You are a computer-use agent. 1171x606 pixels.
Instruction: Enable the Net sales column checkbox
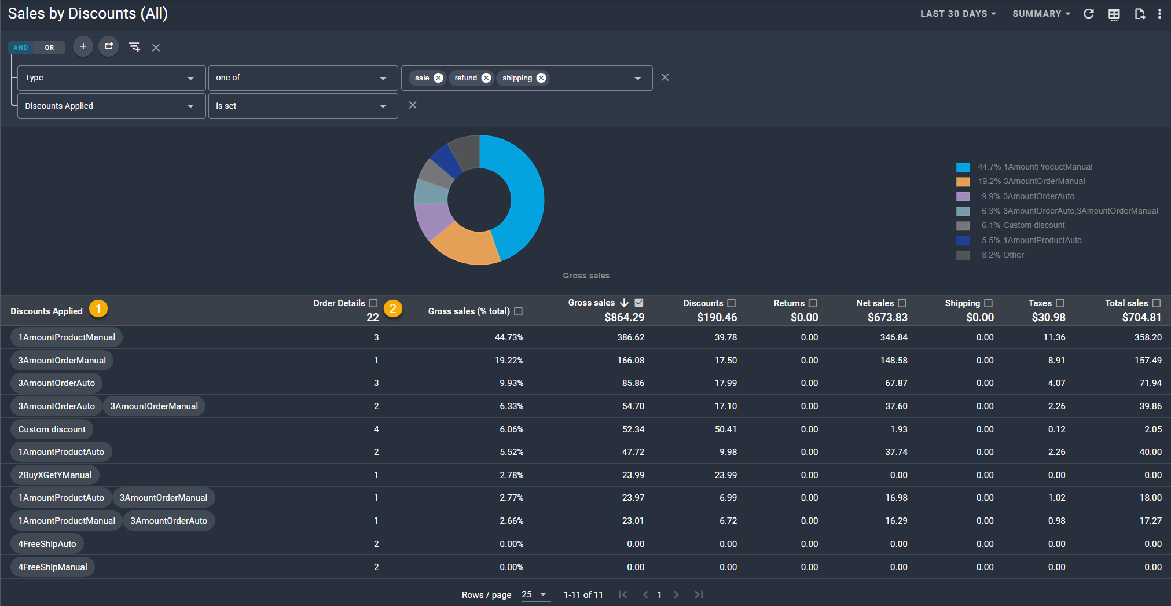click(x=902, y=303)
